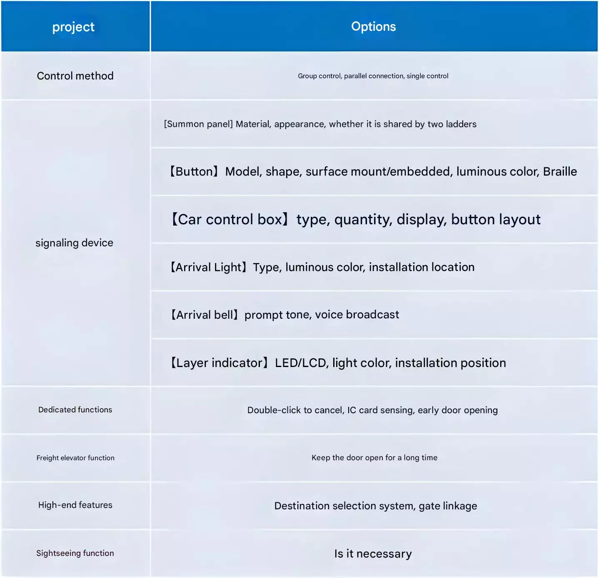Select the 'Freight elevator function' label
Viewport: 599px width, 578px height.
75,458
